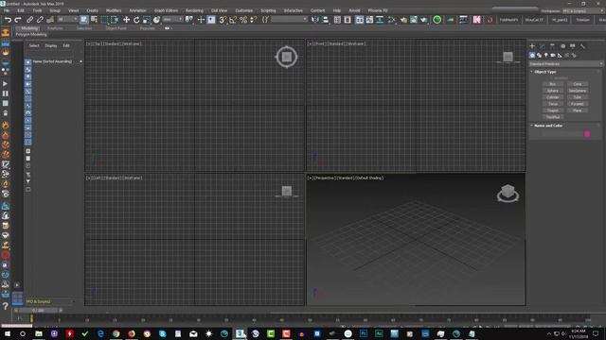The width and height of the screenshot is (606, 340).
Task: Redo the last action
Action: click(18, 20)
